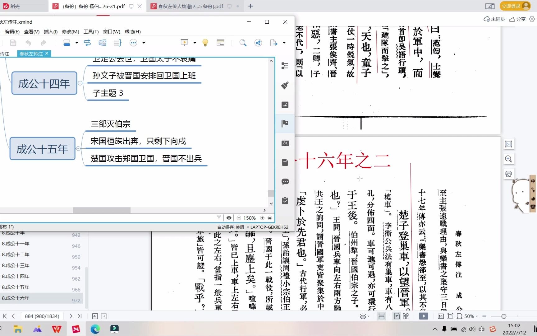Viewport: 537px width, 336px height.
Task: Open the 插入(I) menu
Action: tap(51, 32)
